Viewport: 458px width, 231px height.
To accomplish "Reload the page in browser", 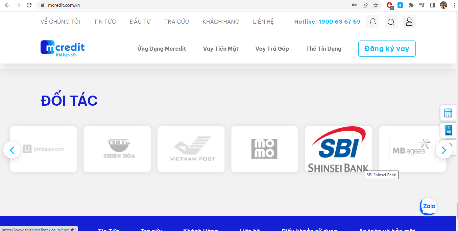I will (29, 5).
